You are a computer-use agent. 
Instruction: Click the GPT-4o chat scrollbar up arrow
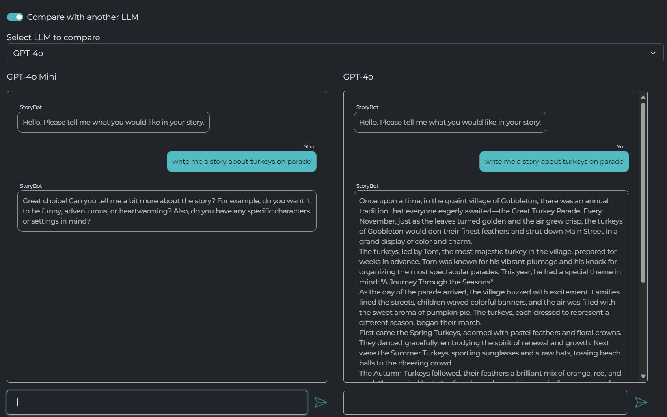(x=643, y=97)
